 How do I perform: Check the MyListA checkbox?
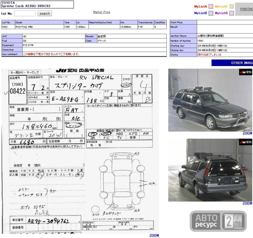211,7
